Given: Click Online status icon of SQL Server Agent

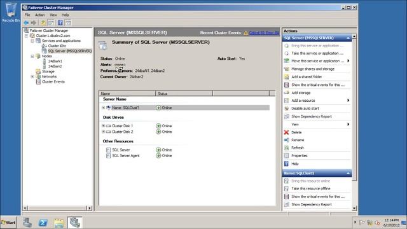Looking at the screenshot, I should click(158, 156).
